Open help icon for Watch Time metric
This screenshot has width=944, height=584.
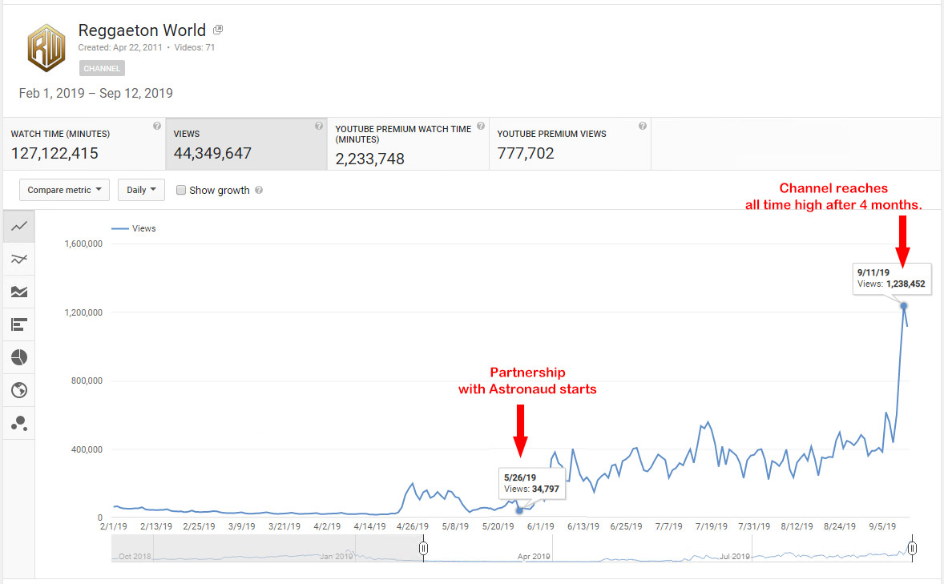(156, 126)
